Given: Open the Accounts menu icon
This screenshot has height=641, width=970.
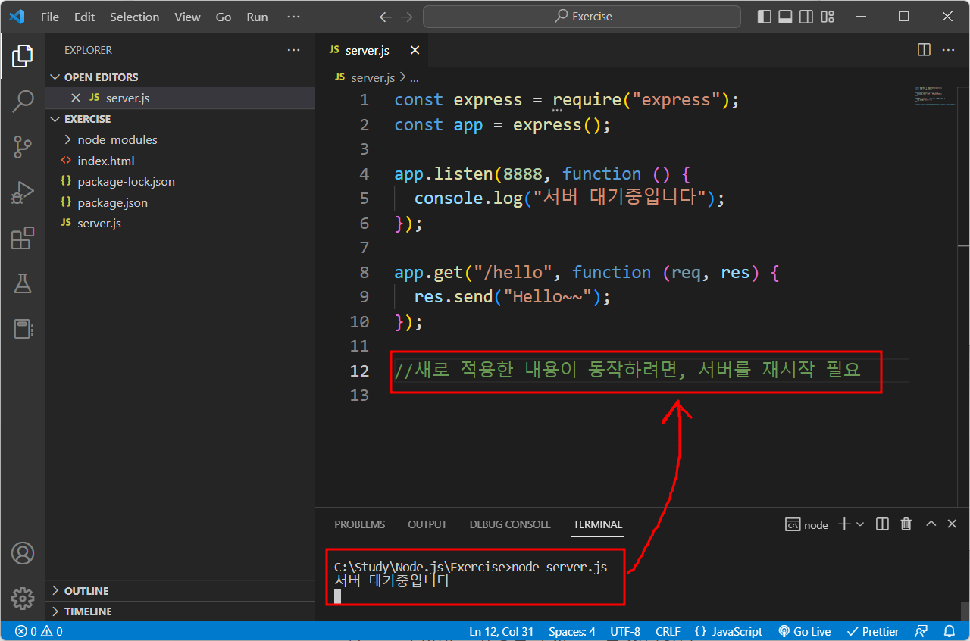Looking at the screenshot, I should [23, 553].
